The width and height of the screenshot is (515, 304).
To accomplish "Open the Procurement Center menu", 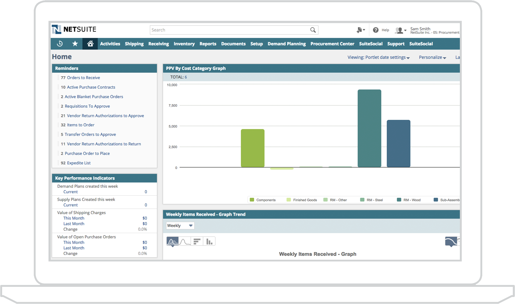I will click(332, 44).
